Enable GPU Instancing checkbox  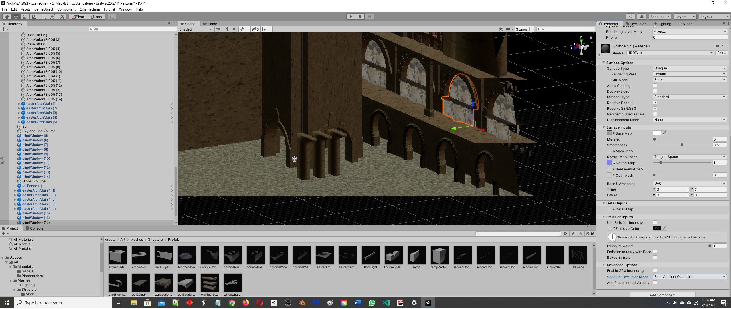click(655, 271)
